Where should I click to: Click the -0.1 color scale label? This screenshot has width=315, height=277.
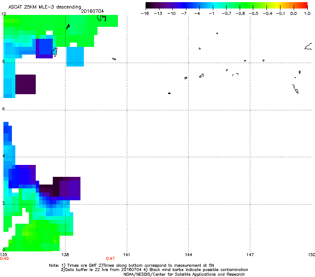coord(281,14)
